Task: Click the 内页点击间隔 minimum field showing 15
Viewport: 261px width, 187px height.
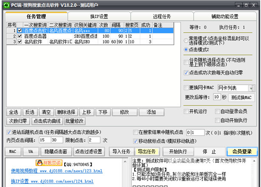Action: [x=45, y=140]
